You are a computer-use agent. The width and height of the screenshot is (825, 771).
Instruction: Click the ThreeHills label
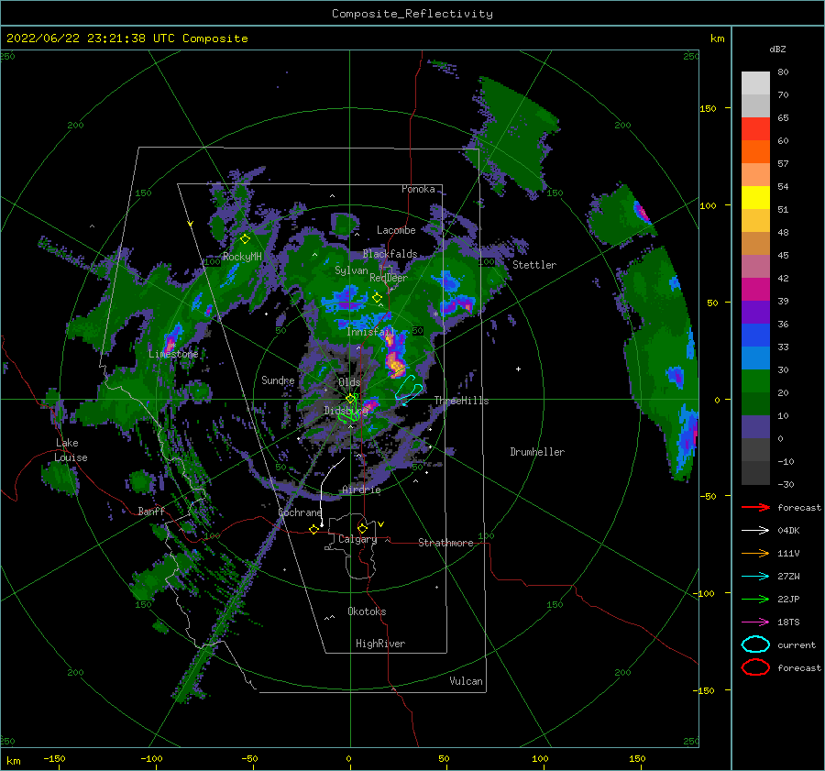(x=461, y=401)
